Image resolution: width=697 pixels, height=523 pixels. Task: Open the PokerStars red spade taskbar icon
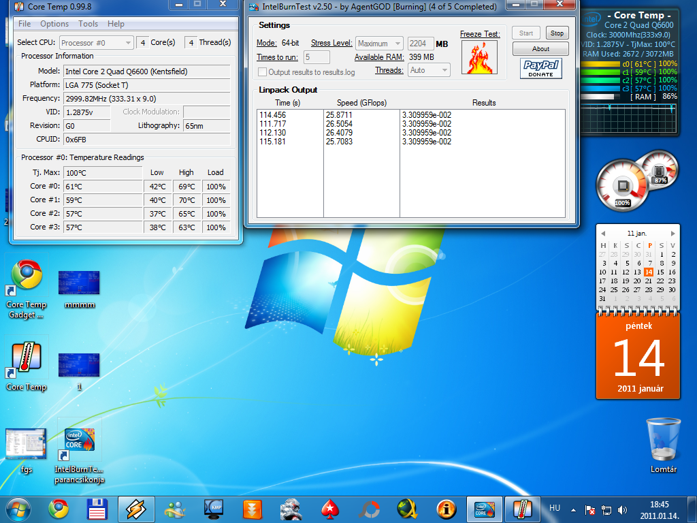pos(330,509)
